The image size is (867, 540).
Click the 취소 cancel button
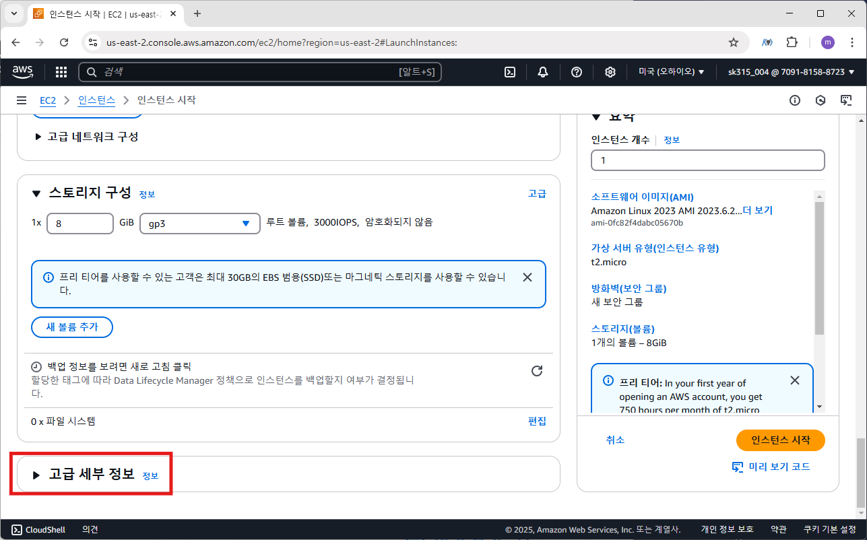click(615, 440)
